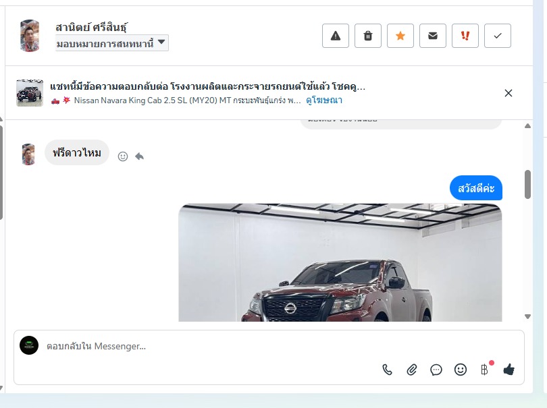Move conversation to trash with bin icon
Image resolution: width=547 pixels, height=408 pixels.
(x=367, y=36)
